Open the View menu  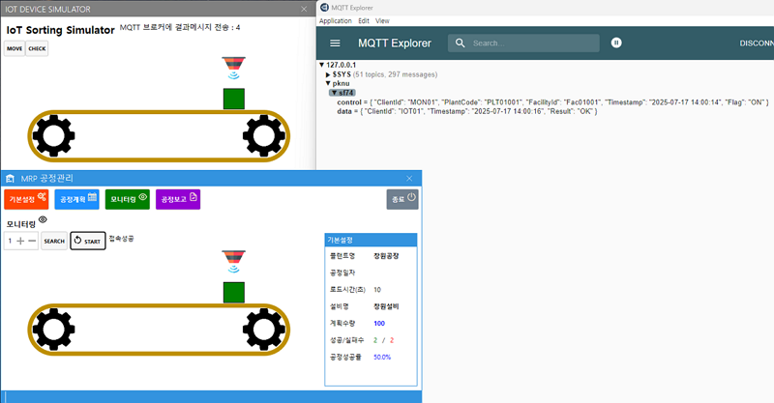click(x=382, y=20)
